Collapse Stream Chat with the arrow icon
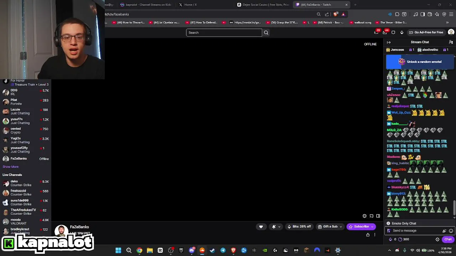 389,42
